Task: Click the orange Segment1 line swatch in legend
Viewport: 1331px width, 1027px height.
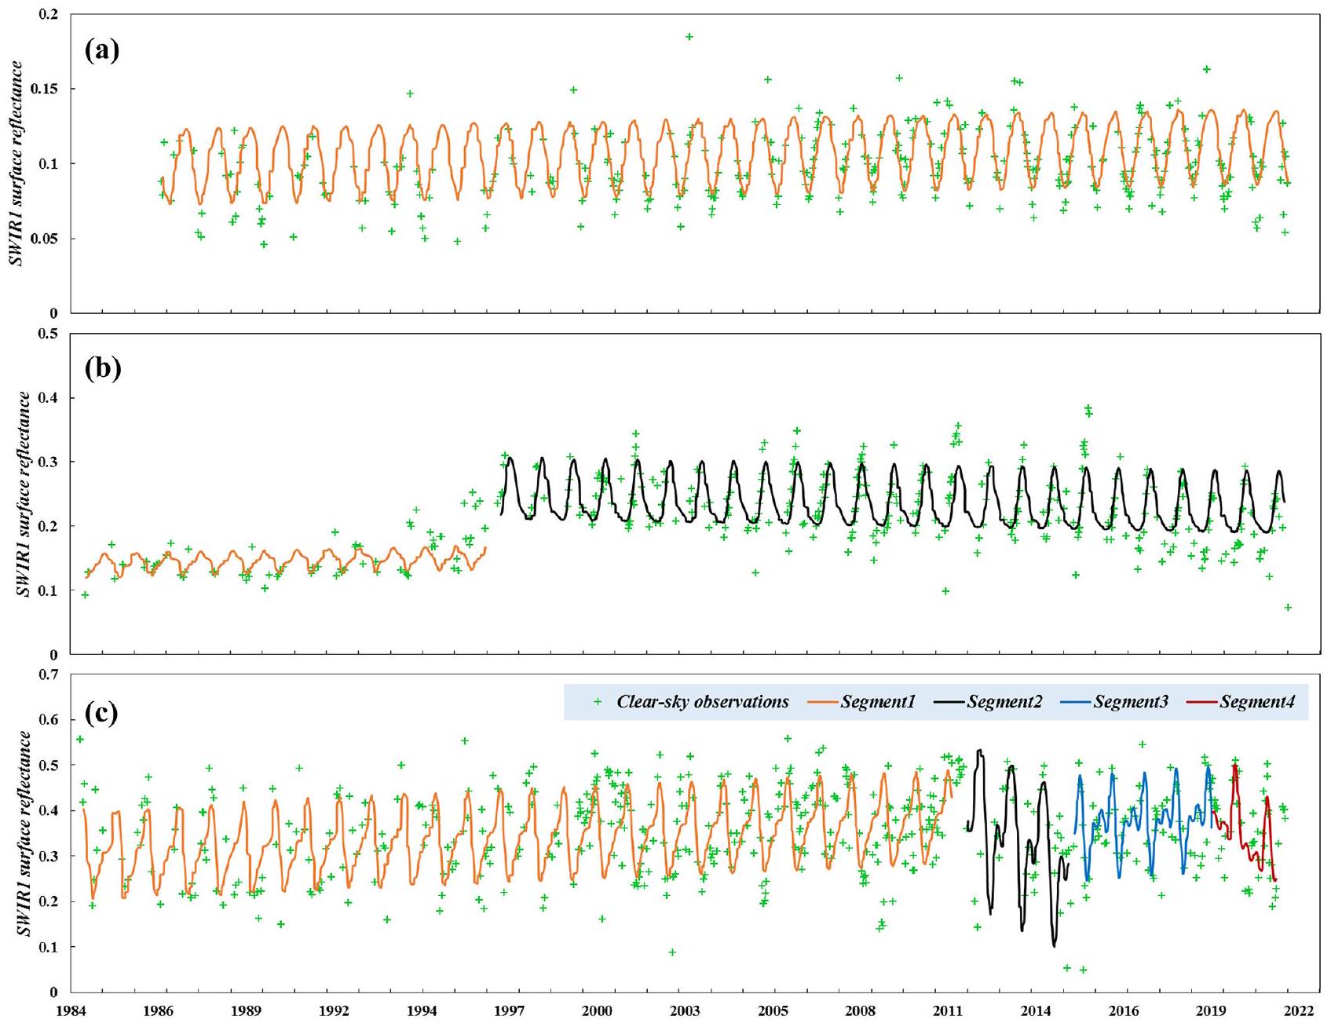Action: 823,702
